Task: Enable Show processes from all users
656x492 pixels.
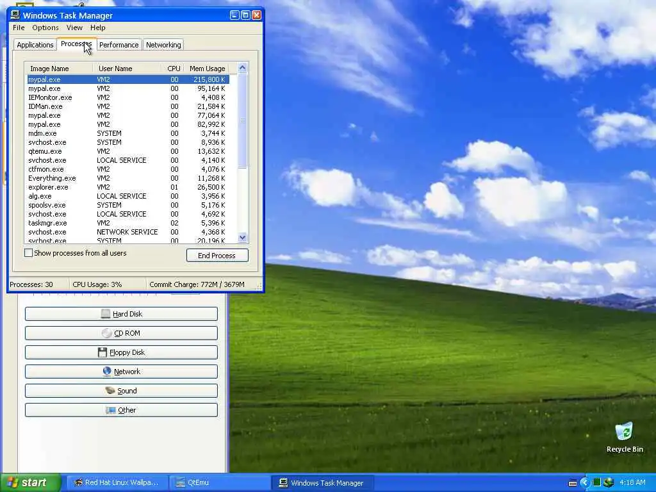Action: tap(28, 253)
